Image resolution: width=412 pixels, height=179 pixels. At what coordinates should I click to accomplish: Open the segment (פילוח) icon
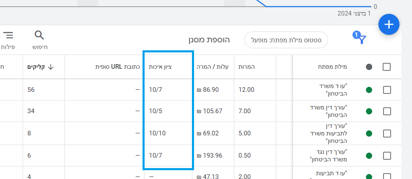8,35
